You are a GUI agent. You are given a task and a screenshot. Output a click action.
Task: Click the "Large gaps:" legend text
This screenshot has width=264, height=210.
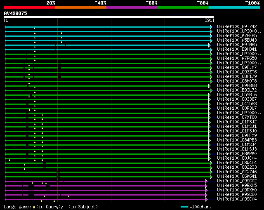17,207
